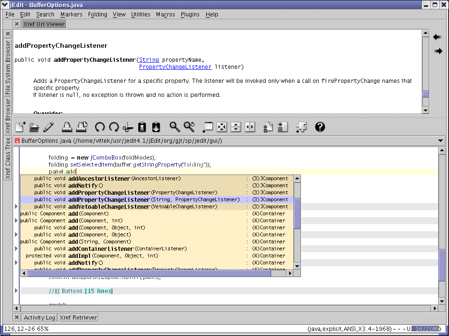Cut selection with the scissors icon

tap(127, 127)
